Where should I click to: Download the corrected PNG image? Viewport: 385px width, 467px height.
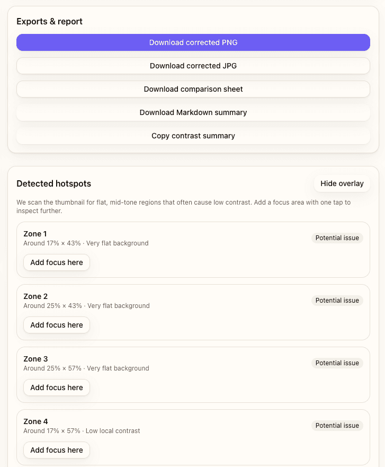[193, 42]
